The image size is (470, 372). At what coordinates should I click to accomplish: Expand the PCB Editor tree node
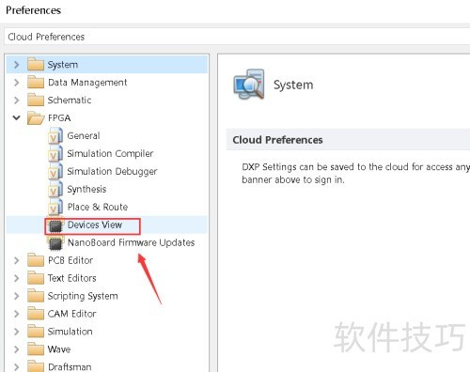pyautogui.click(x=16, y=260)
